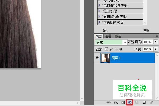Toggle lock image pixels brush icon
Screen dimensions: 159x106
(x=111, y=49)
